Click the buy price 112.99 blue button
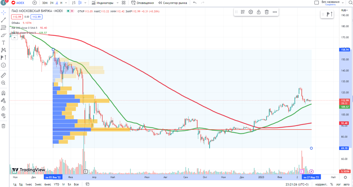The image size is (353, 187). pos(36,17)
